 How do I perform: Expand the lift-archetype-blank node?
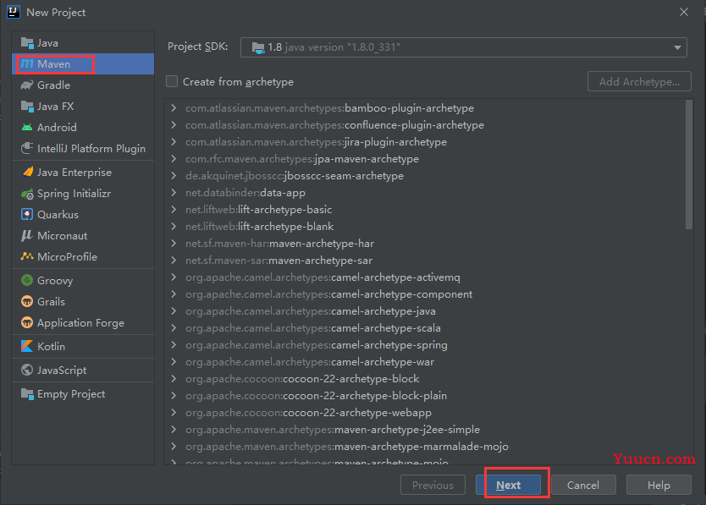tap(174, 227)
